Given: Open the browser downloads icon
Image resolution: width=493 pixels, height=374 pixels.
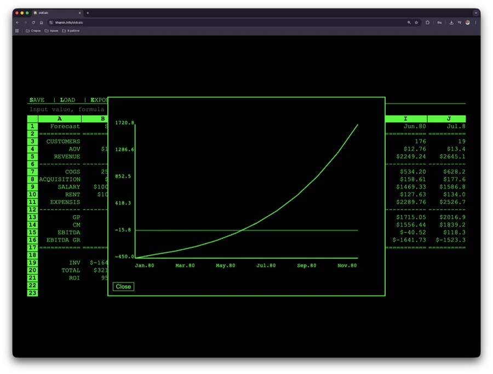Looking at the screenshot, I should point(451,22).
